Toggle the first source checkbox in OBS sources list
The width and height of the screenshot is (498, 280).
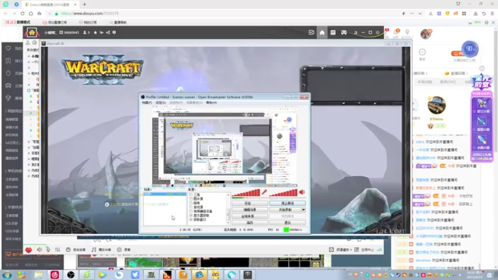(191, 195)
